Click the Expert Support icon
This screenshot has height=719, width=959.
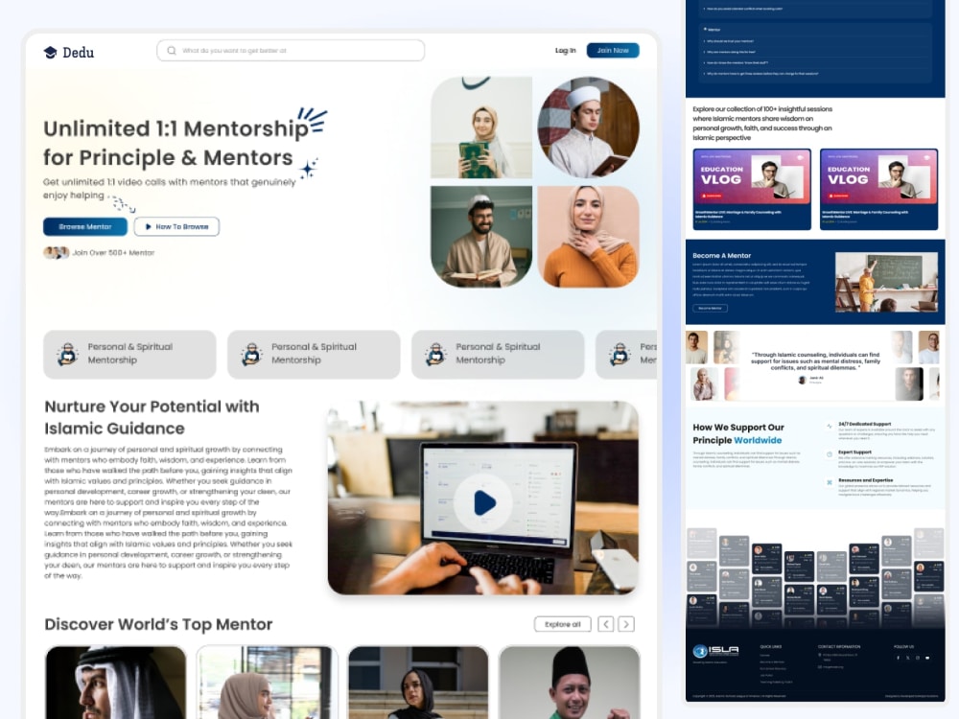pyautogui.click(x=830, y=454)
